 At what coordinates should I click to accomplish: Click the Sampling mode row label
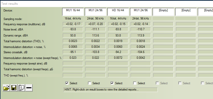point(13,19)
